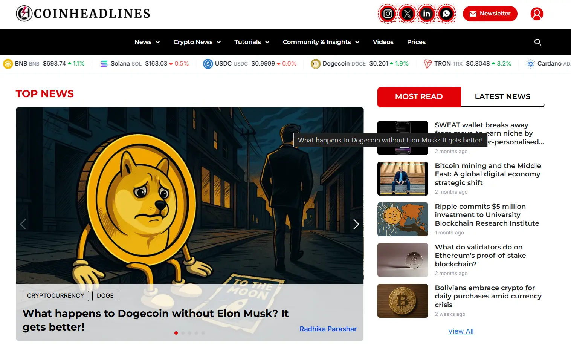The width and height of the screenshot is (571, 352).
Task: Expand the Tutorials dropdown menu
Action: click(252, 42)
